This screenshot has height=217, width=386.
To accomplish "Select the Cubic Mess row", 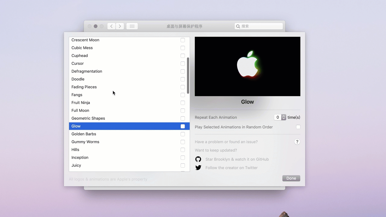I will tap(129, 48).
